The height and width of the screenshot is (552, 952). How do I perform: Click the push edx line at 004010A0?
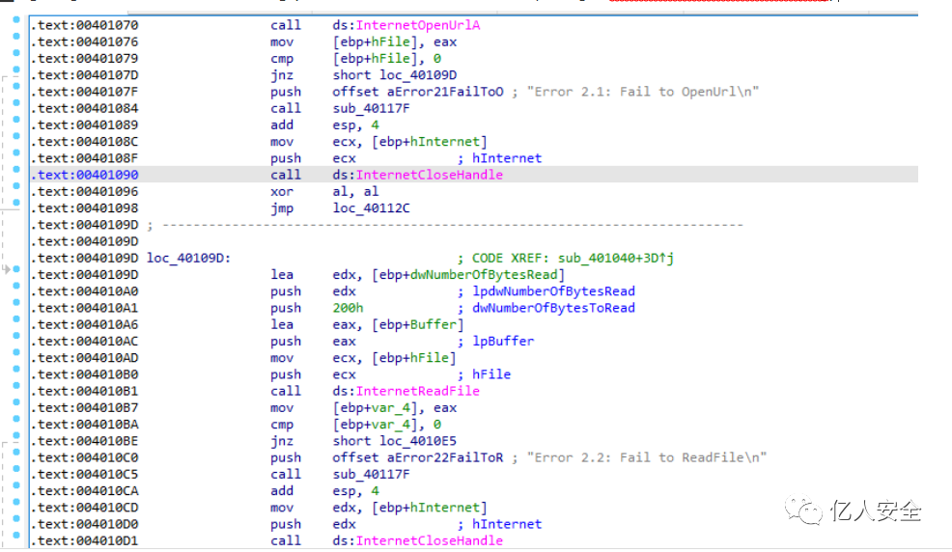[313, 291]
